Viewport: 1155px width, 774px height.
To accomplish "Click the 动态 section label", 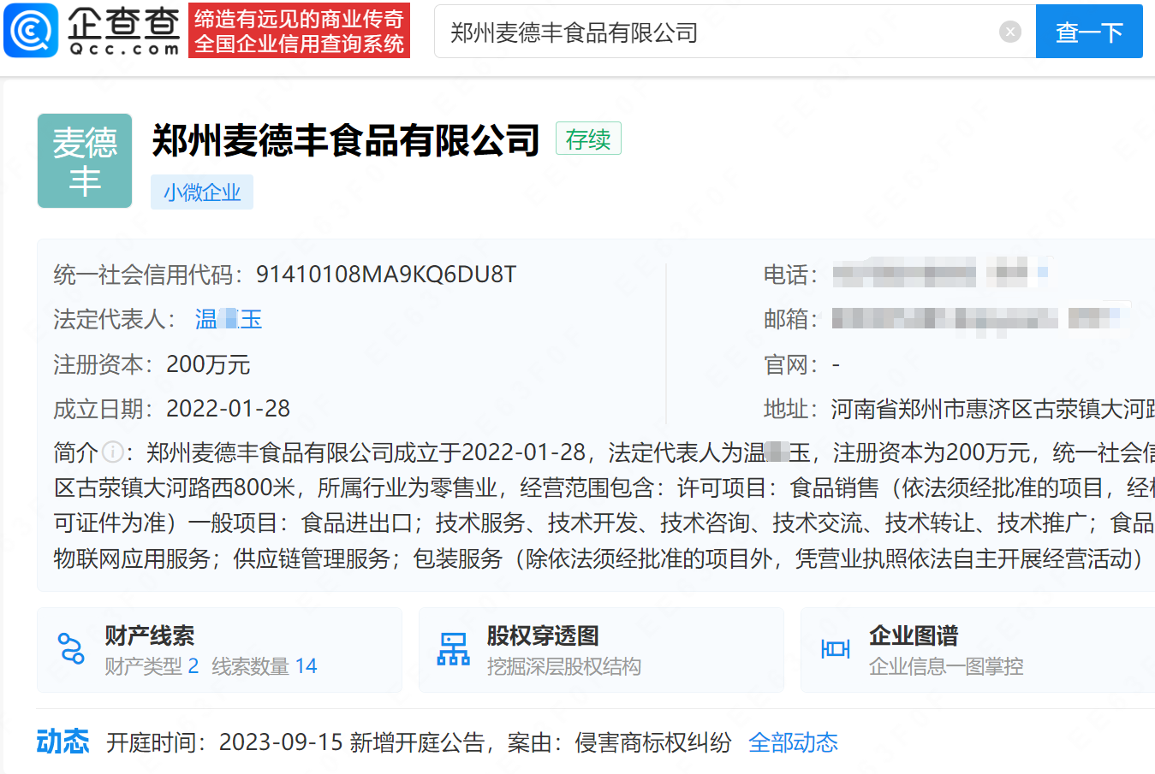I will point(63,742).
